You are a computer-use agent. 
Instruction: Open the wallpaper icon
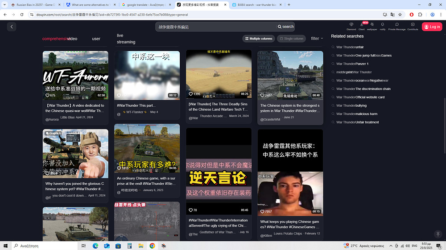pos(372,26)
